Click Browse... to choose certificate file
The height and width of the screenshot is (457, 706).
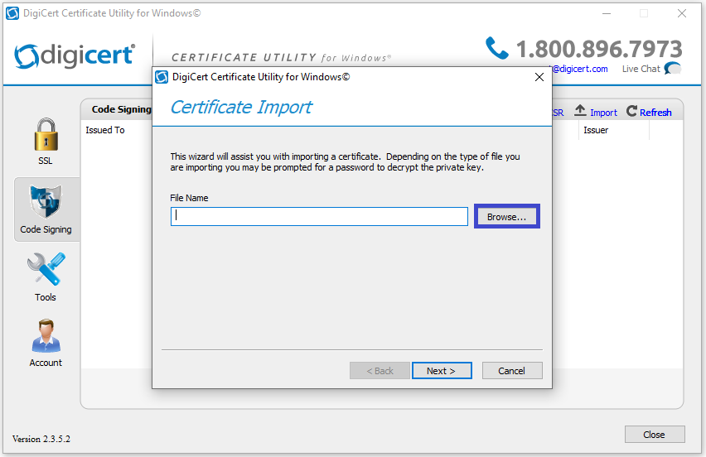pyautogui.click(x=506, y=217)
